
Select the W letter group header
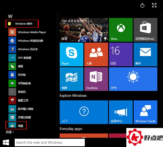click(x=10, y=16)
